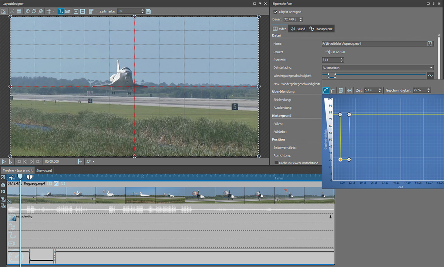
Task: Open the Transparenz tab
Action: 321,29
